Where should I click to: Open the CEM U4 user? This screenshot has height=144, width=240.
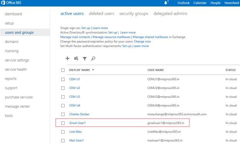(x=75, y=105)
